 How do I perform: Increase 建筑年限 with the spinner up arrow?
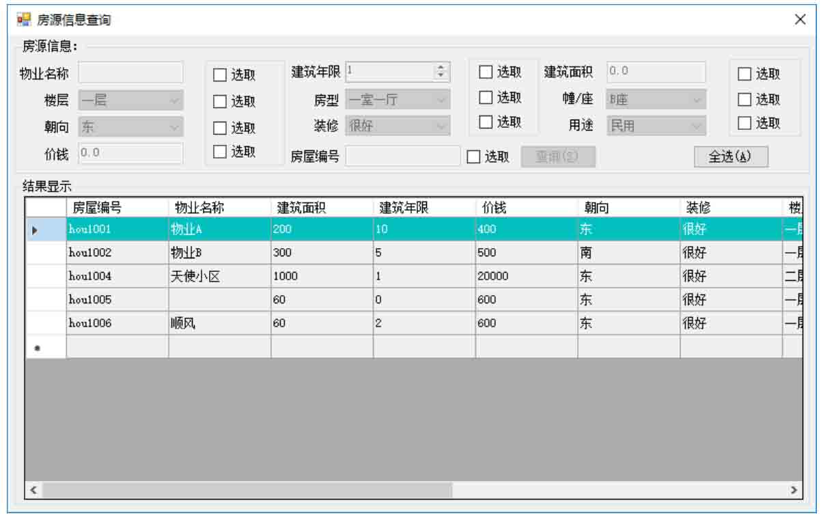441,68
